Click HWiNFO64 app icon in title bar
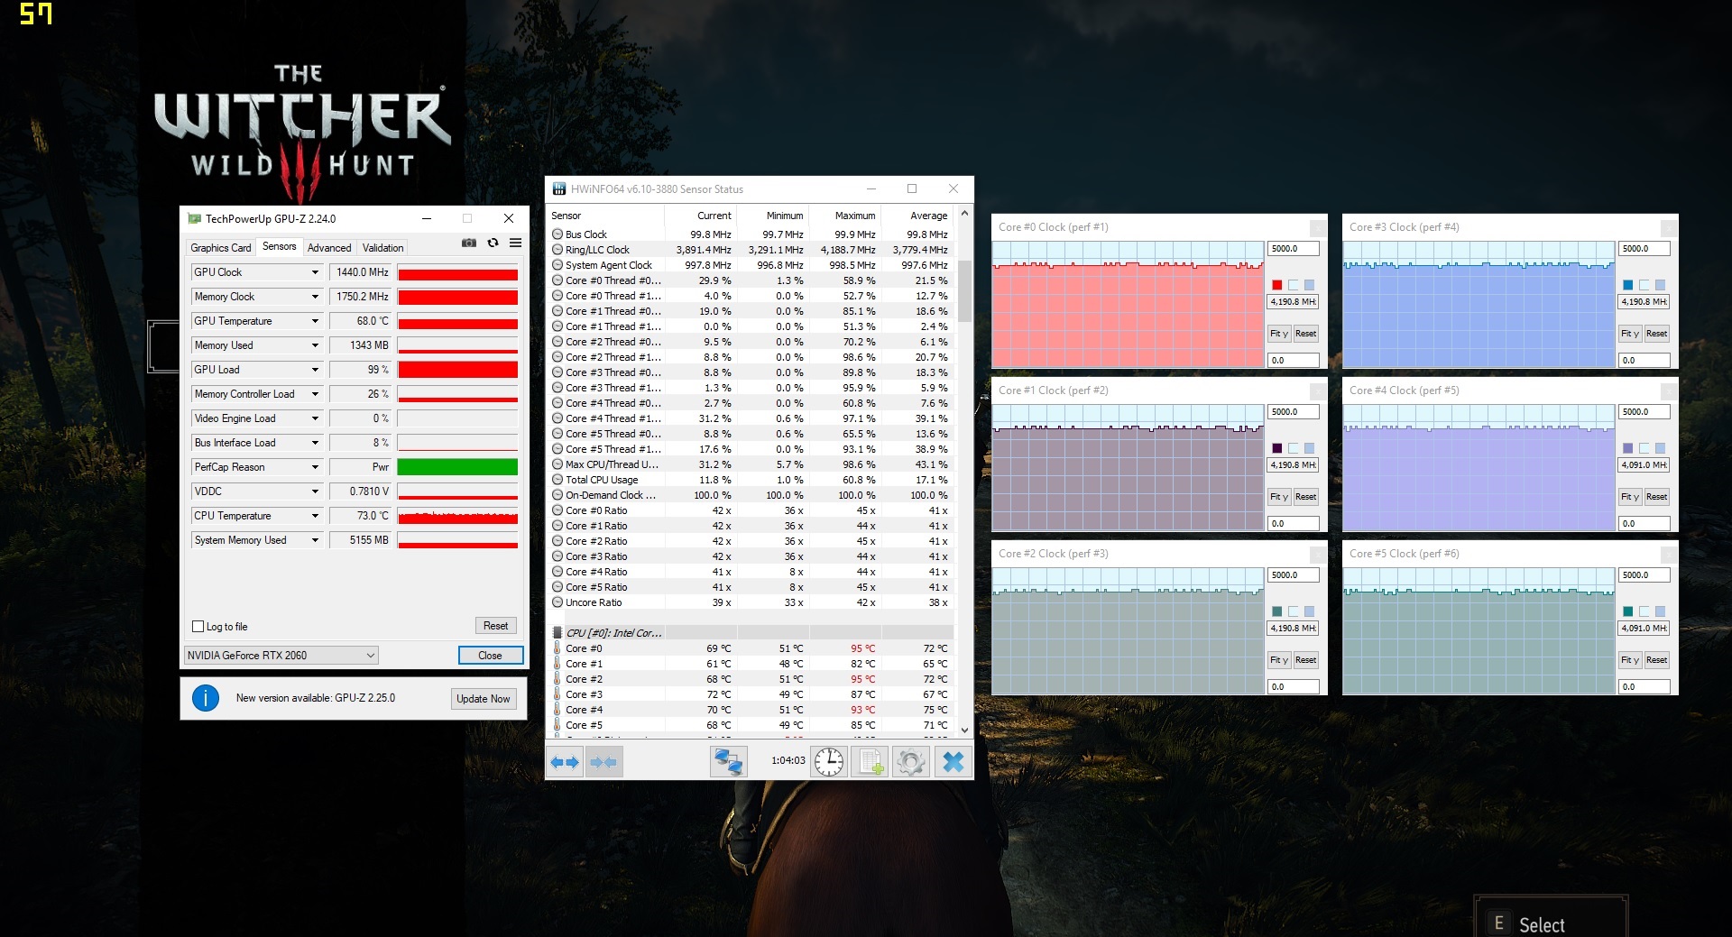 coord(559,189)
